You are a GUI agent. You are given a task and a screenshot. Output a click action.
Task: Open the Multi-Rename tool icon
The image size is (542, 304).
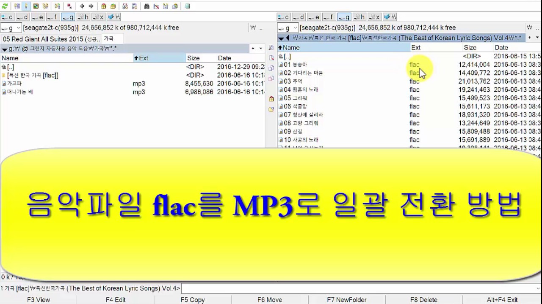tap(156, 6)
